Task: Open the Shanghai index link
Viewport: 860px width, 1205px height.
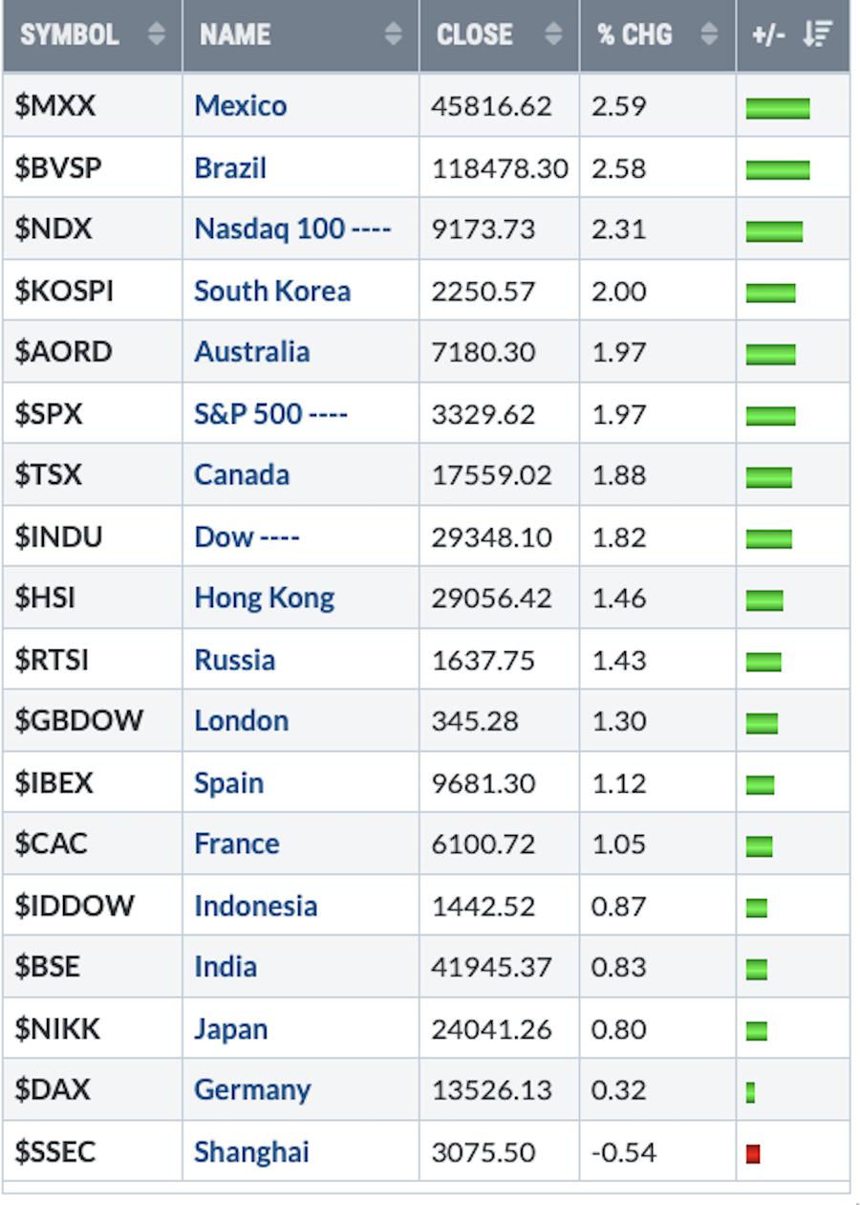Action: click(x=251, y=1151)
